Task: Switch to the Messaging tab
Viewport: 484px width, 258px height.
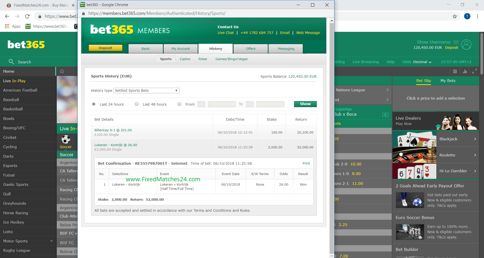Action: point(286,49)
